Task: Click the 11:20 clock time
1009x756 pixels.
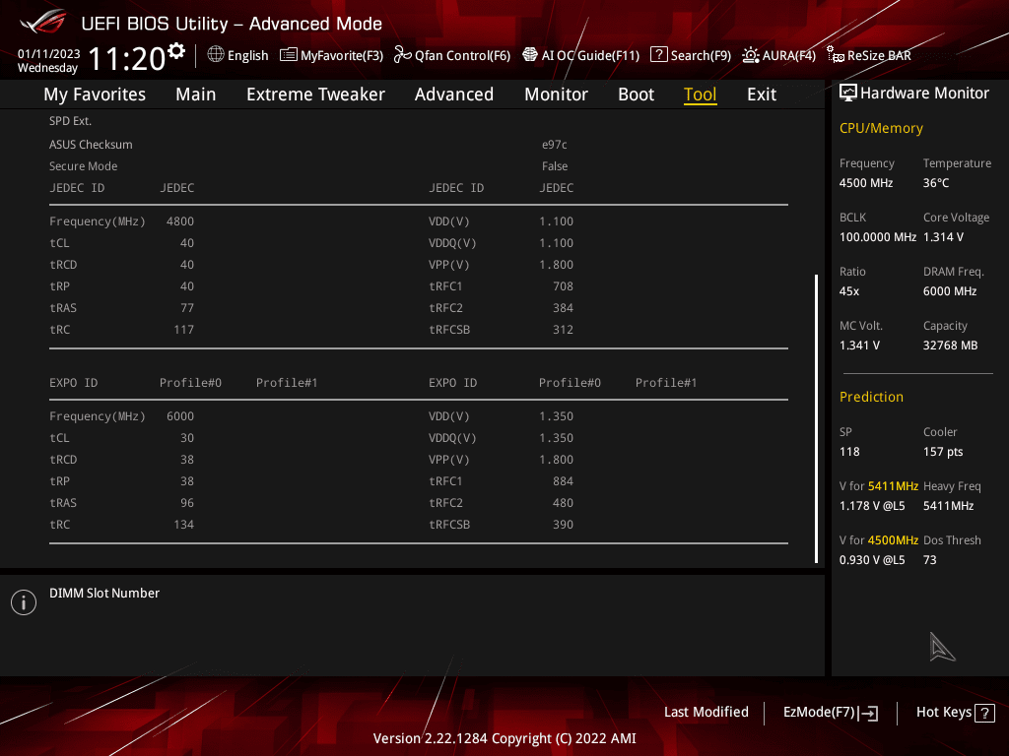Action: point(126,58)
